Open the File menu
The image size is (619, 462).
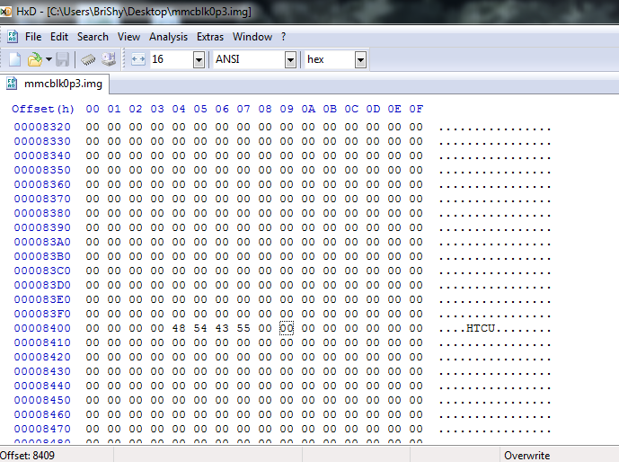coord(33,37)
